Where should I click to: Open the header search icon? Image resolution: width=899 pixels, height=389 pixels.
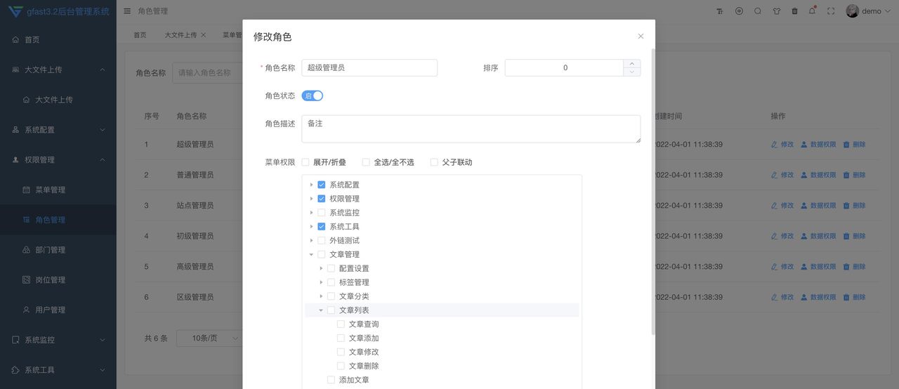758,11
